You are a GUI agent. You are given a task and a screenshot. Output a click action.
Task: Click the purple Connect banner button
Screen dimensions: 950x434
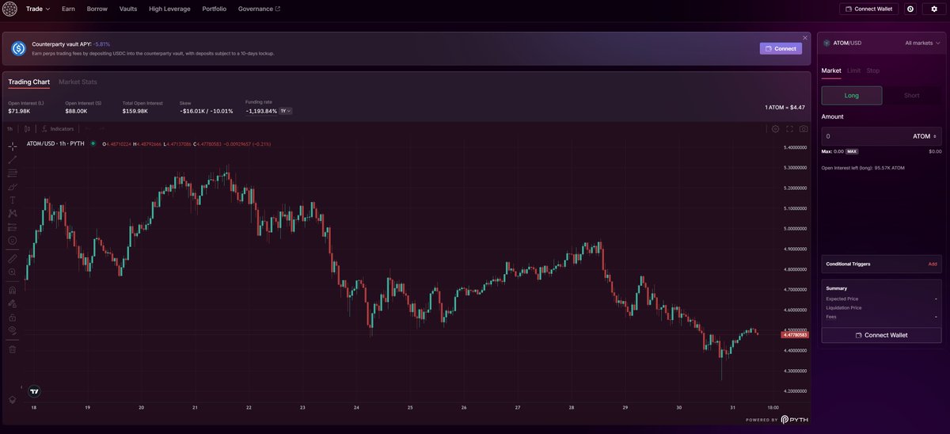[x=781, y=48]
